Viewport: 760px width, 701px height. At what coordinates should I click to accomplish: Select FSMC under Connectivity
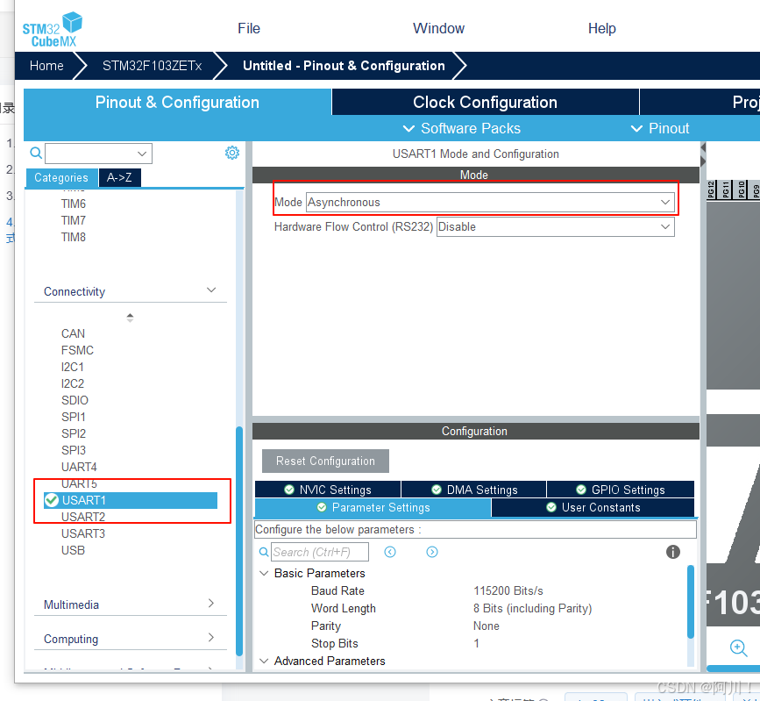tap(77, 350)
